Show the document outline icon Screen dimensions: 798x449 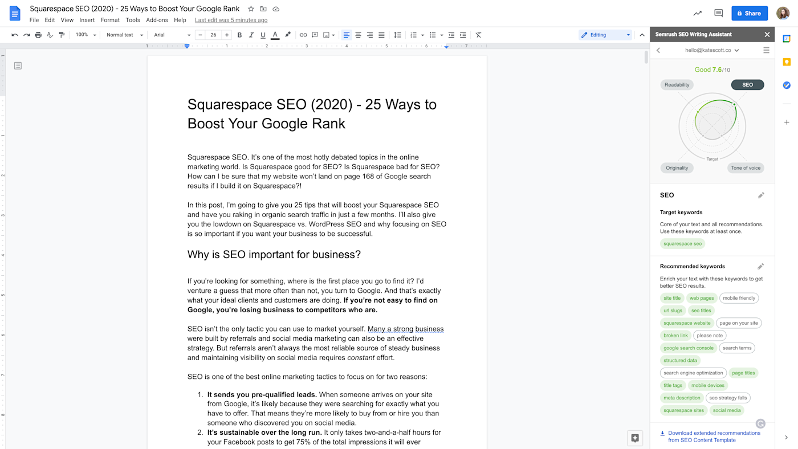click(18, 66)
